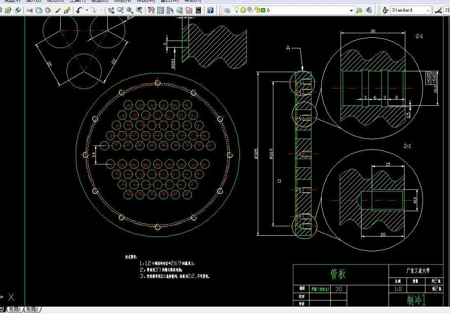The image size is (450, 314).
Task: Open the QuickCalc calculator
Action: tap(198, 10)
